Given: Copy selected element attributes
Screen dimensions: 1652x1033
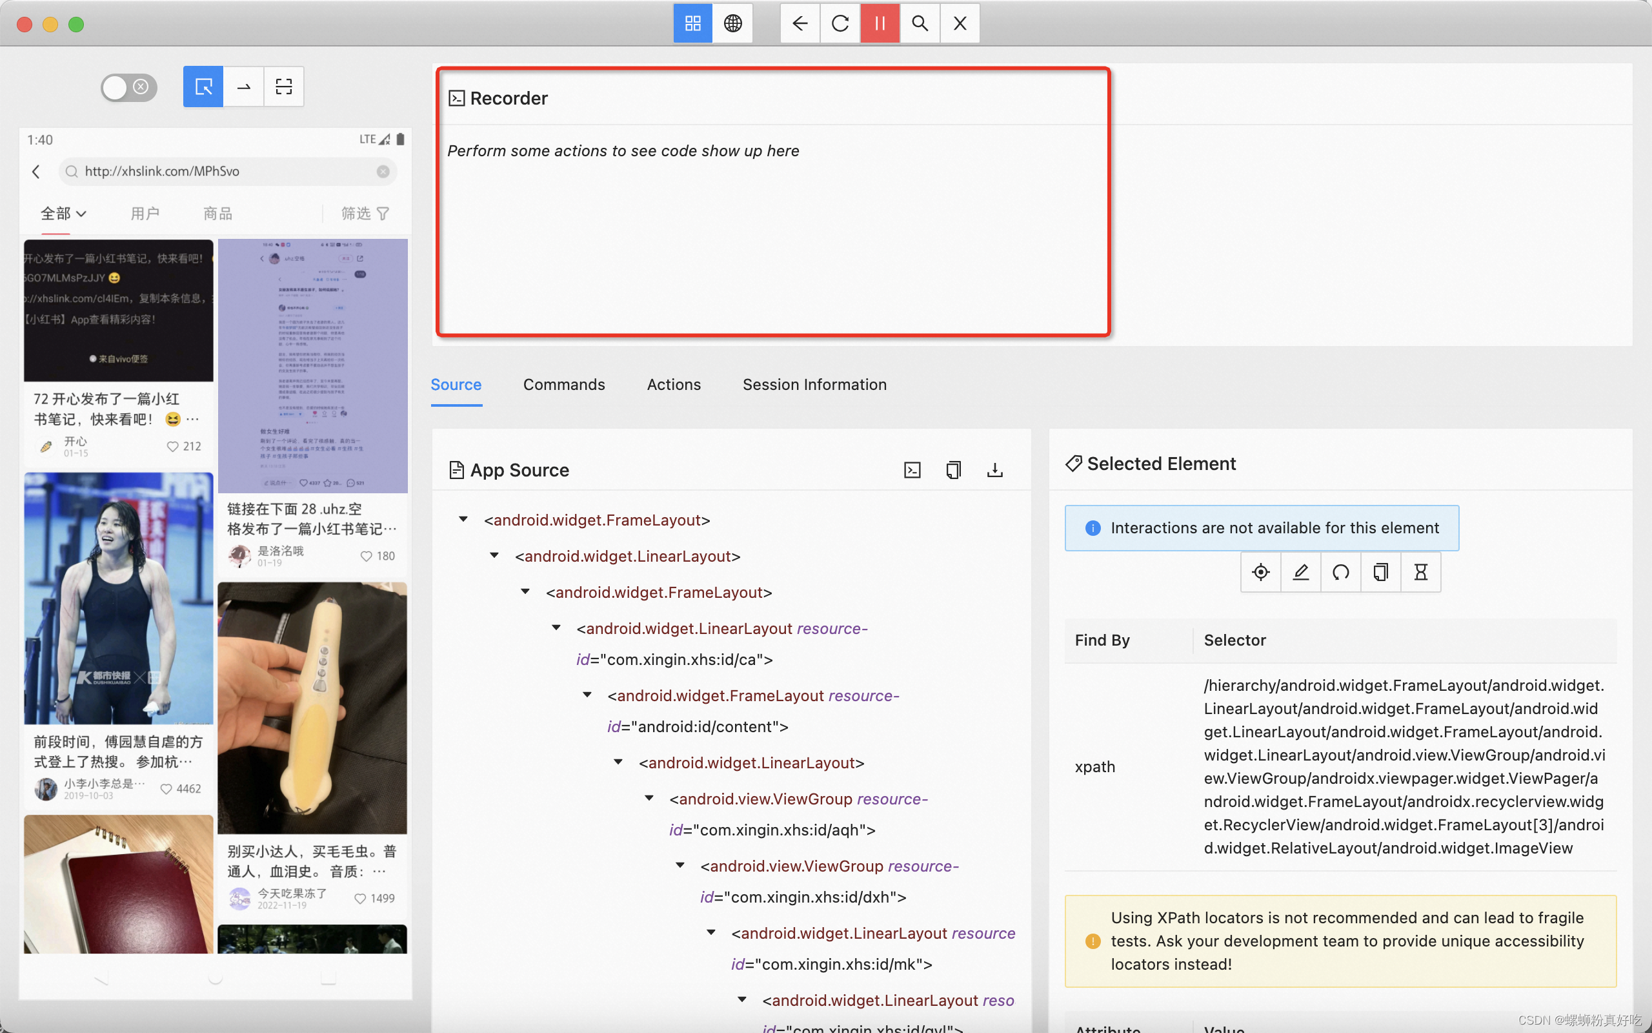Looking at the screenshot, I should click(x=1380, y=572).
